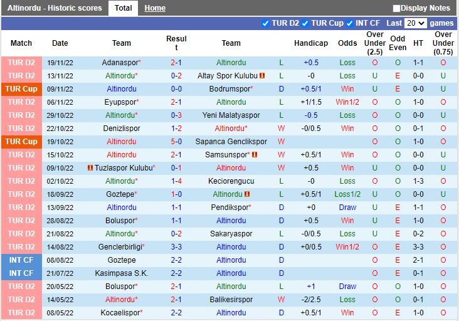Click handicap +1/1.5 in Eyupspor row
The image size is (459, 321).
[311, 102]
